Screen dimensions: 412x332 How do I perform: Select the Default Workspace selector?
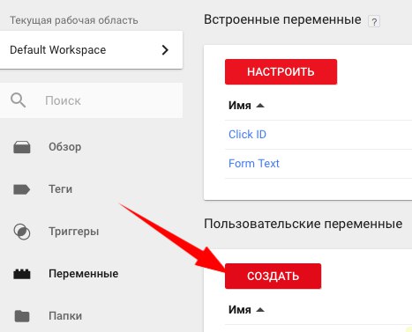click(x=91, y=50)
